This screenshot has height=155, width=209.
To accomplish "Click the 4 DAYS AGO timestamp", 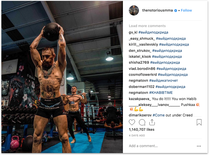I will pyautogui.click(x=137, y=136).
